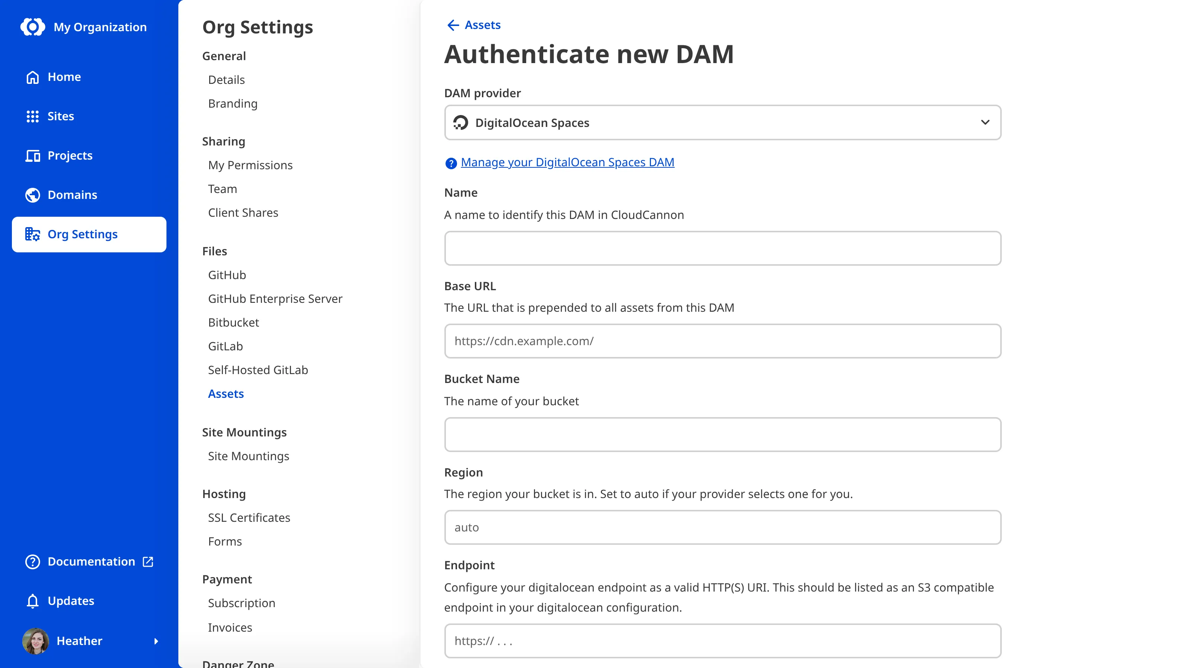
Task: Click the CloudCannon logo icon
Action: point(33,27)
